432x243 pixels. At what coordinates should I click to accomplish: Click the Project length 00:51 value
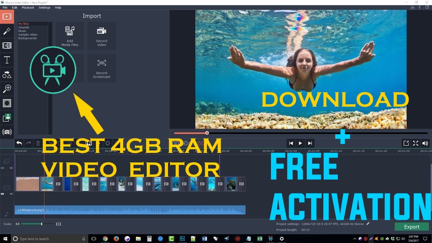click(x=305, y=230)
